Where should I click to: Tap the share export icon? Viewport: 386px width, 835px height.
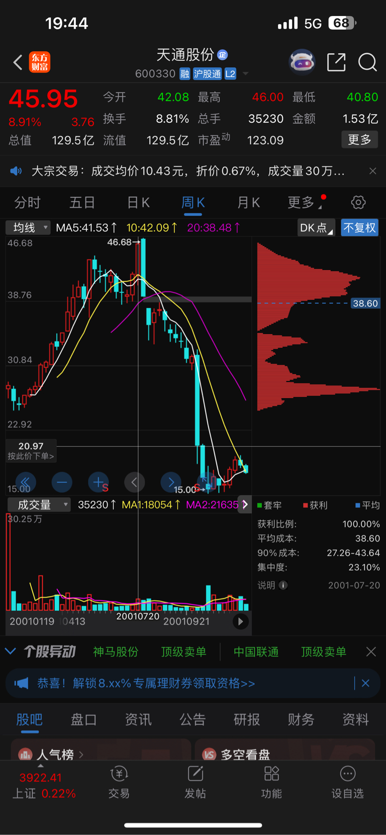point(336,62)
